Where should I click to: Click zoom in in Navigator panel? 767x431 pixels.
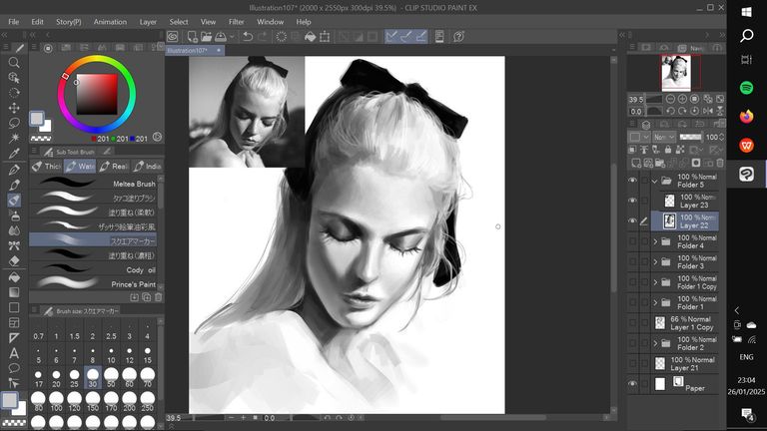682,99
